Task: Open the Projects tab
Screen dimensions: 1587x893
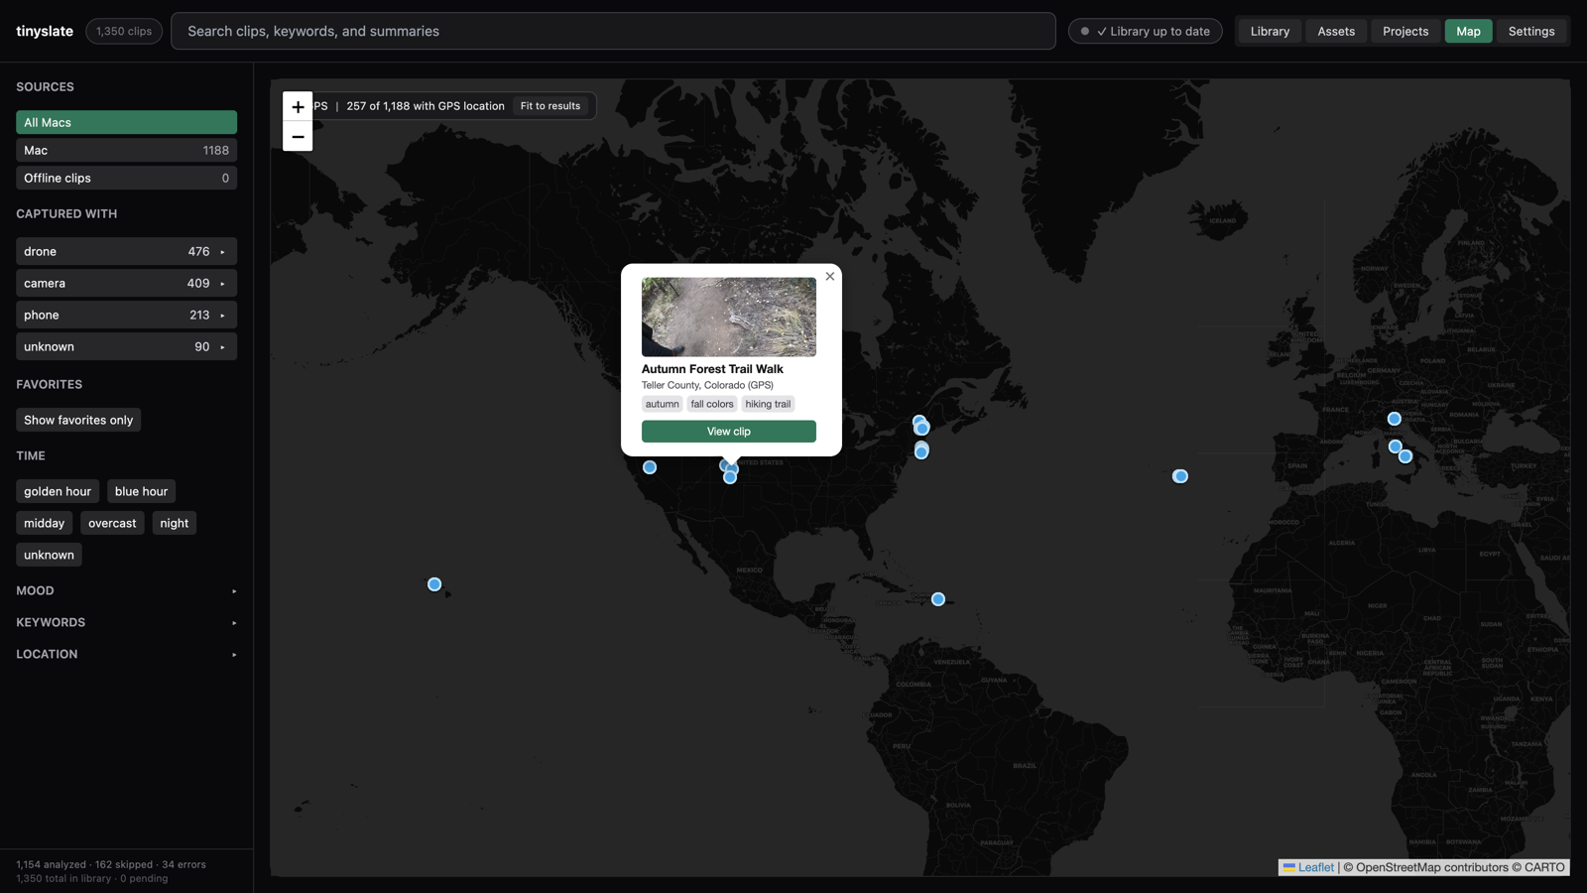Action: coord(1405,31)
